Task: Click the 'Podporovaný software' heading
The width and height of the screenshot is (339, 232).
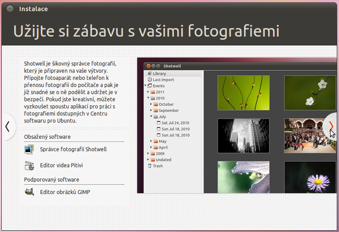Action: tap(52, 180)
